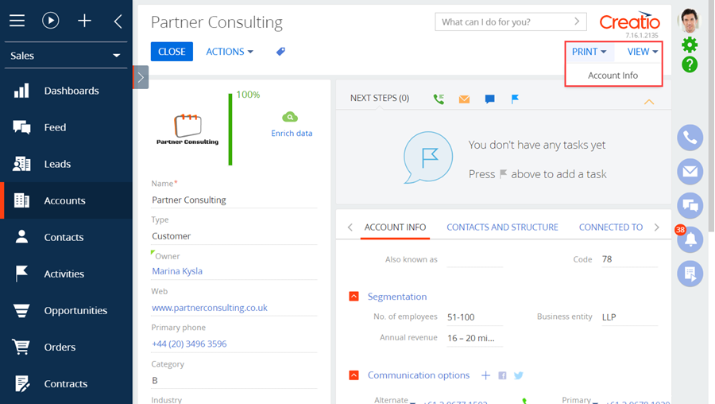Select Account Info from the print menu

[x=613, y=76]
